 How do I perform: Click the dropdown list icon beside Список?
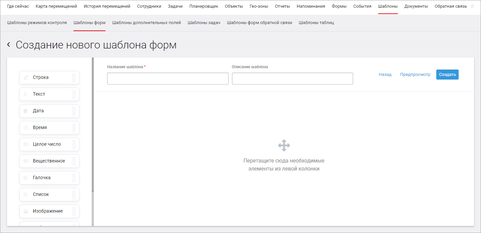click(x=26, y=195)
